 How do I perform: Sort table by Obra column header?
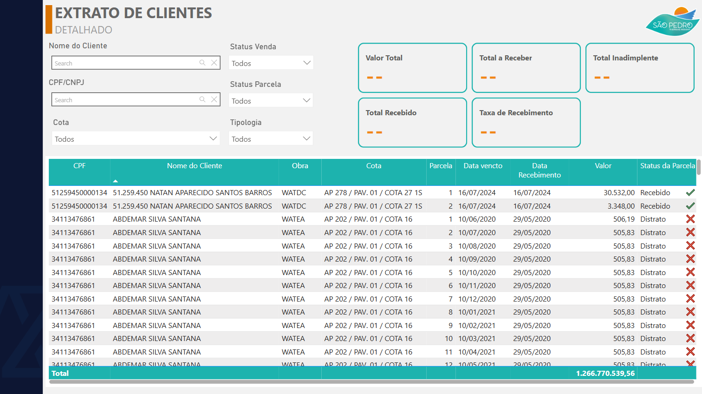click(300, 166)
